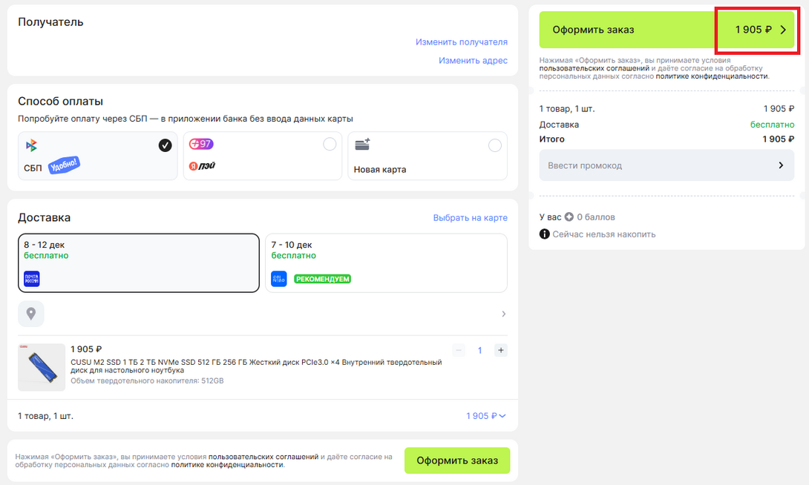809x485 pixels.
Task: Expand the order total 1 905 ₽ dropdown
Action: click(486, 416)
